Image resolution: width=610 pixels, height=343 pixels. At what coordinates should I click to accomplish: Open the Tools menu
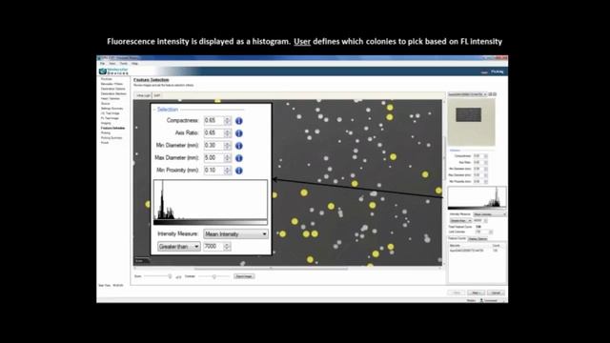tap(124, 64)
